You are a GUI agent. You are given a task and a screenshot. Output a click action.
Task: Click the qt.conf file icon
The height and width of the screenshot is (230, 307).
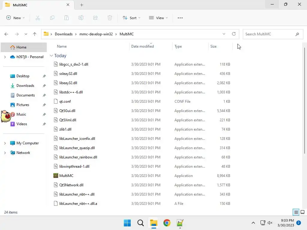(55, 101)
